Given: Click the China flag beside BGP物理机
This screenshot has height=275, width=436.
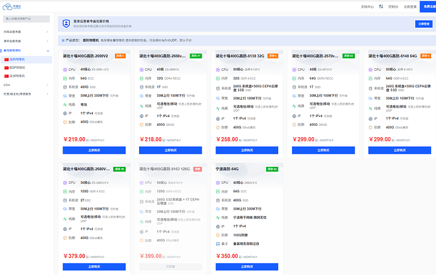Looking at the screenshot, I should [6, 68].
